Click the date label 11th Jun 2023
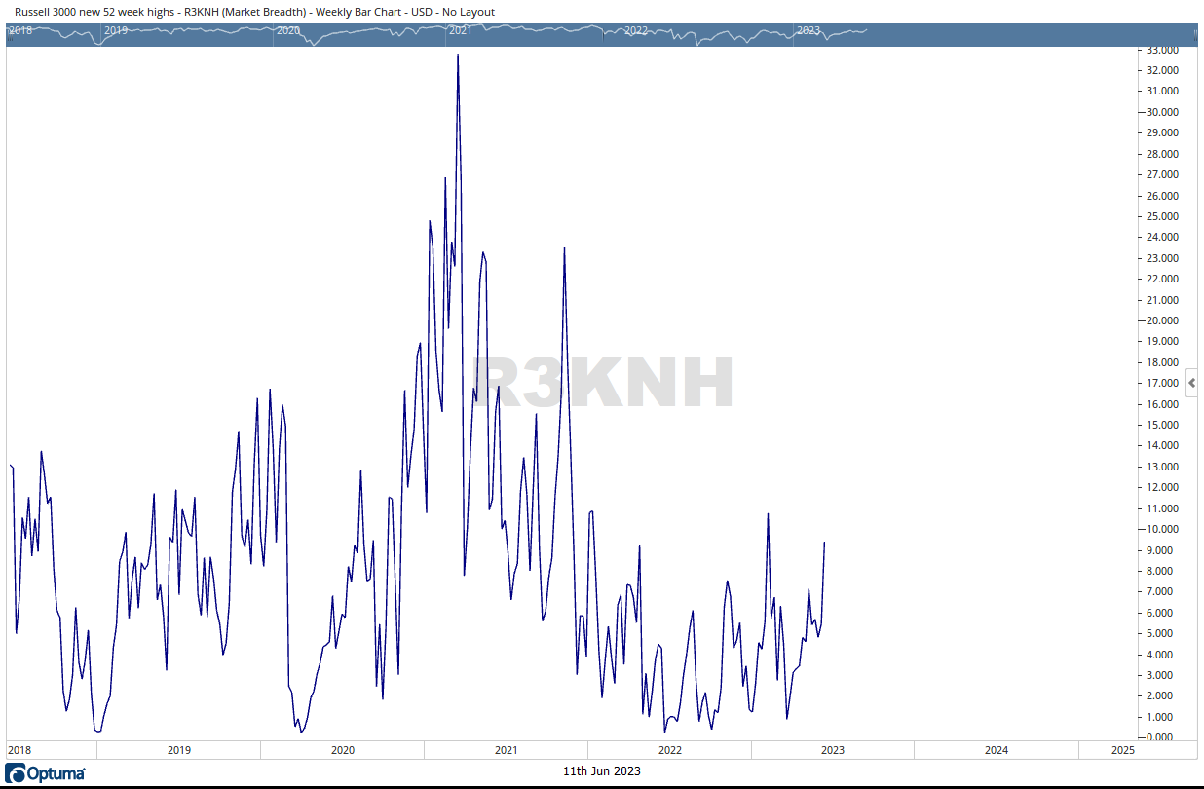The image size is (1204, 789). pyautogui.click(x=602, y=770)
